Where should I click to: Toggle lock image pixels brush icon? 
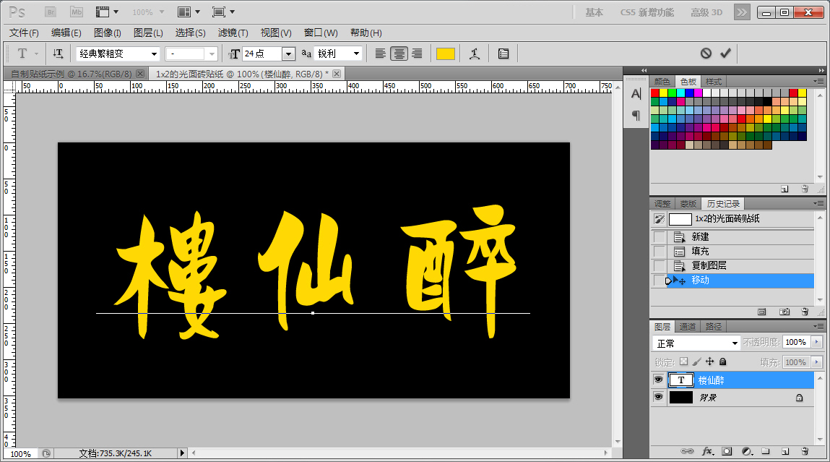(696, 362)
